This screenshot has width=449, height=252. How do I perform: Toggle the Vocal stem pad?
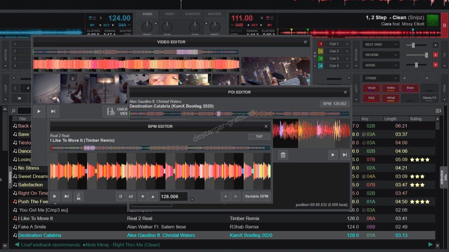click(x=371, y=87)
